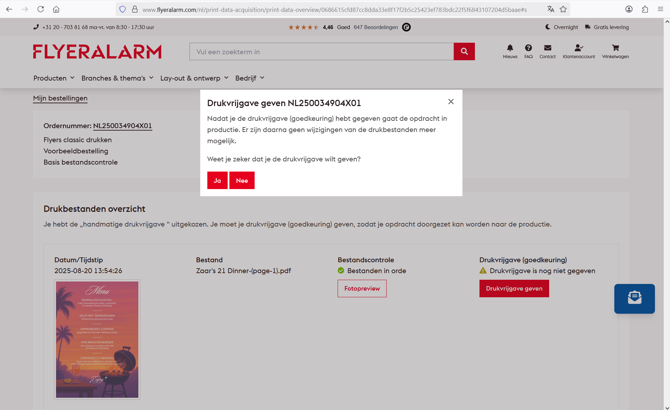The image size is (670, 410).
Task: Decline print approval with Nee
Action: [242, 180]
